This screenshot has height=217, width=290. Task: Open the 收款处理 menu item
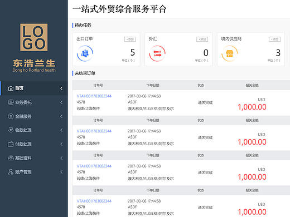(34, 130)
